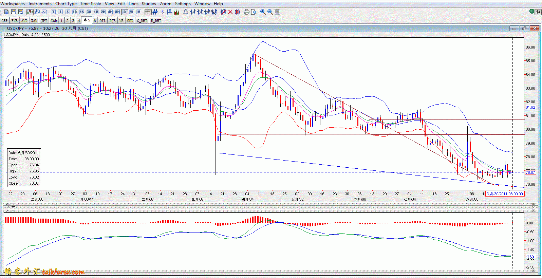The width and height of the screenshot is (542, 278).
Task: Open the Settings menu
Action: click(x=183, y=4)
